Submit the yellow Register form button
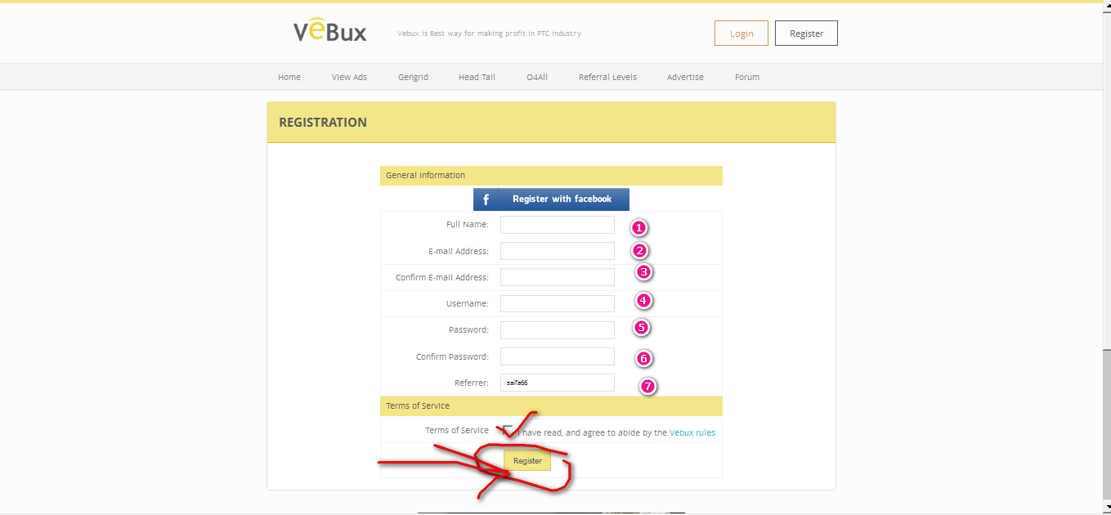This screenshot has width=1111, height=515. tap(527, 461)
